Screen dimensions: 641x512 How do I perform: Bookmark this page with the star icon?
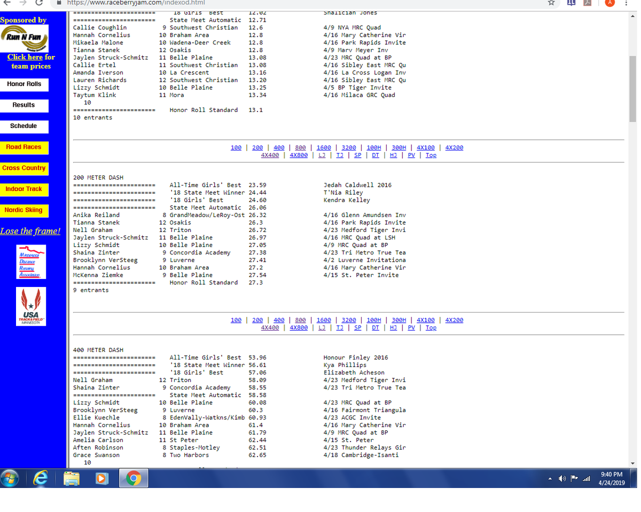click(x=551, y=3)
